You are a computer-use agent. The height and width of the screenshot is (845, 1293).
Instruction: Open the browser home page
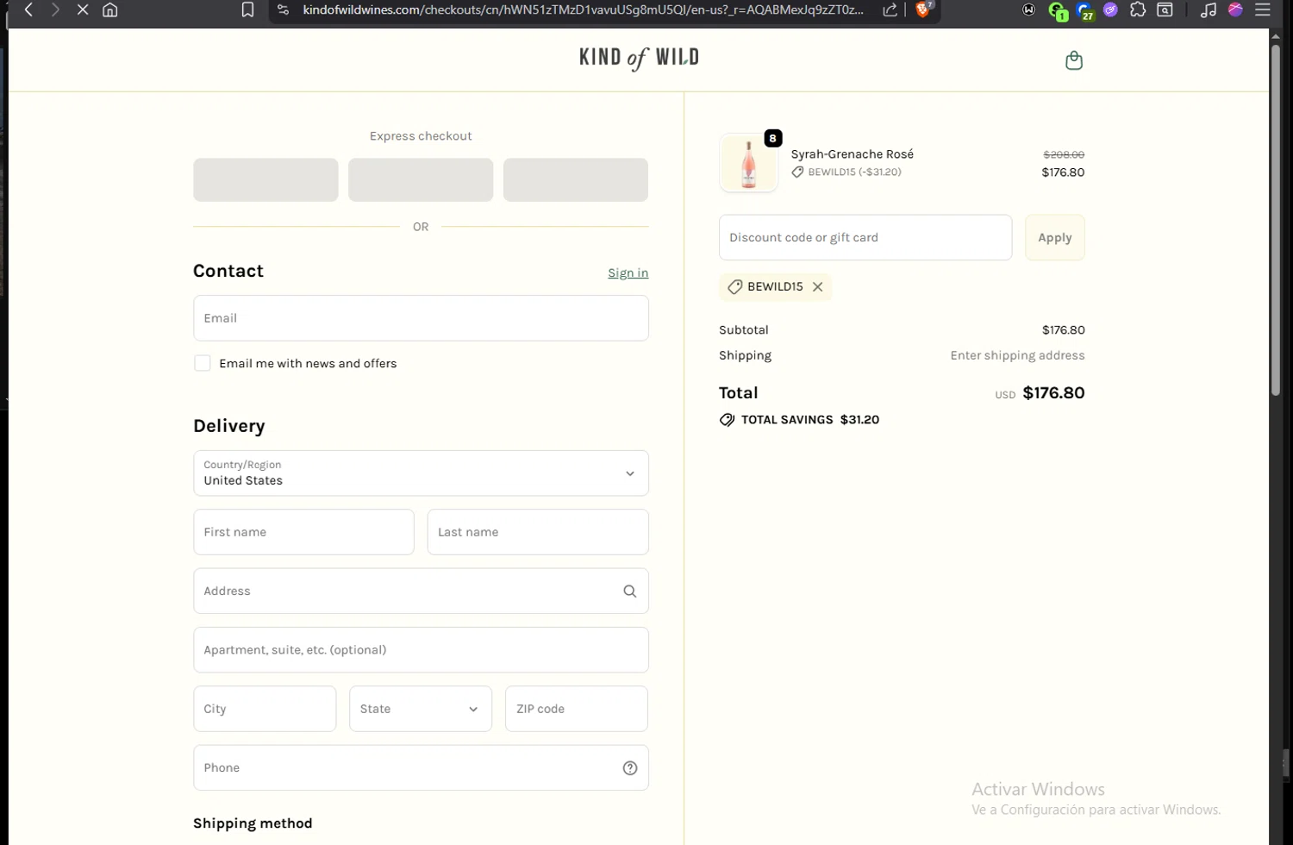click(110, 9)
